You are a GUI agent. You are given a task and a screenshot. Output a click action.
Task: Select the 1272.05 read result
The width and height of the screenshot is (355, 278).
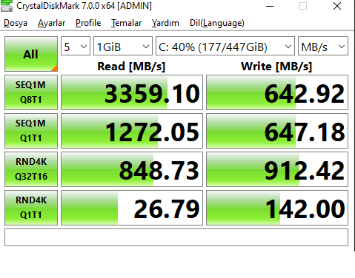[132, 131]
